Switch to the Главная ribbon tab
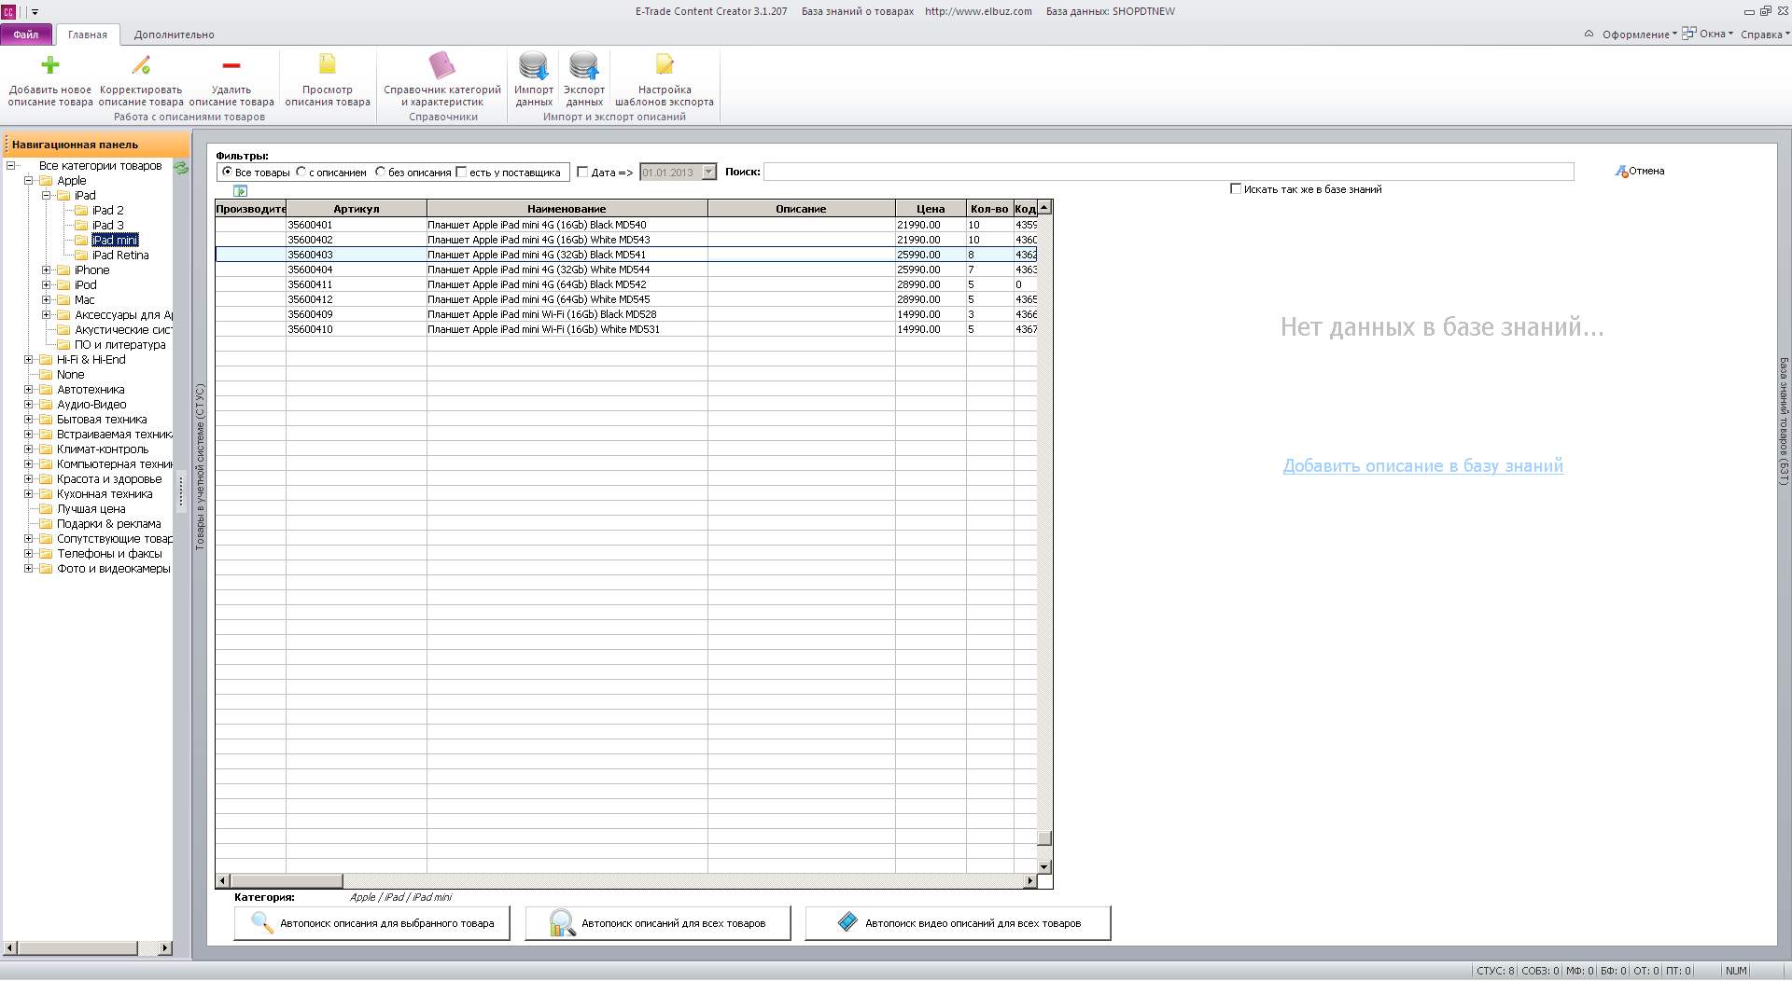The width and height of the screenshot is (1792, 981). 88,35
